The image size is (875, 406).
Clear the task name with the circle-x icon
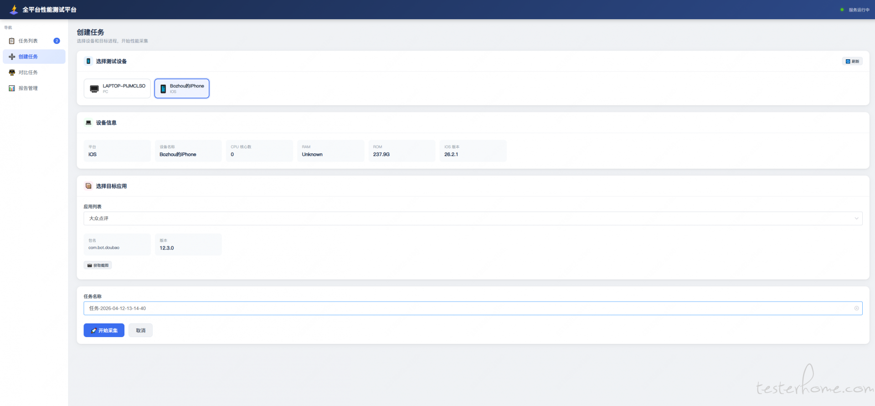pos(856,308)
